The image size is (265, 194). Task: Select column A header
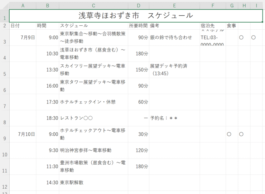pos(23,6)
